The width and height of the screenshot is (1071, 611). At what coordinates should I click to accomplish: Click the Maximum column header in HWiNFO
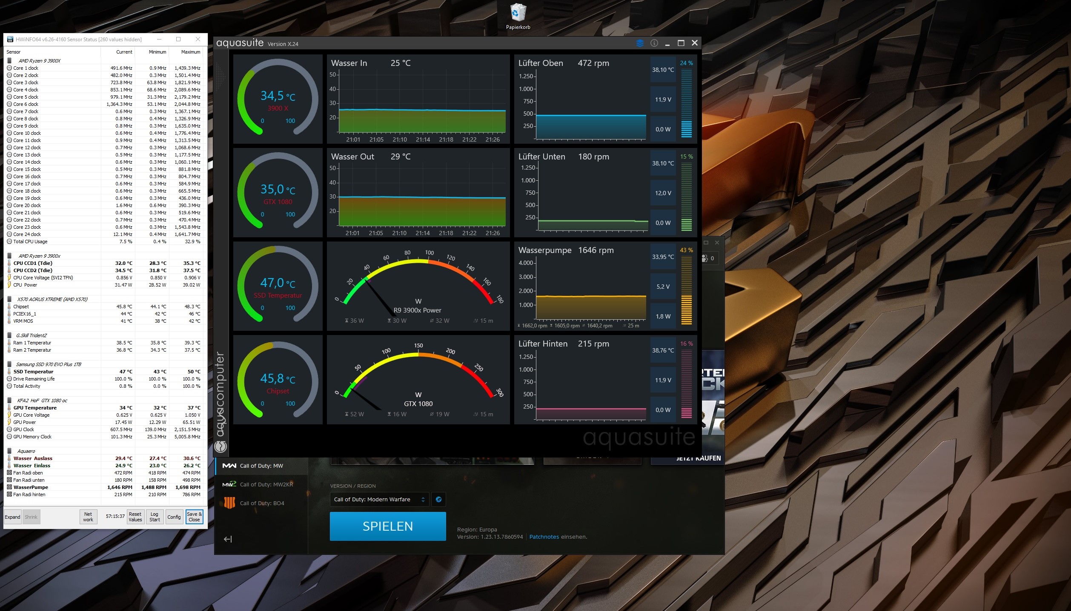coord(190,52)
